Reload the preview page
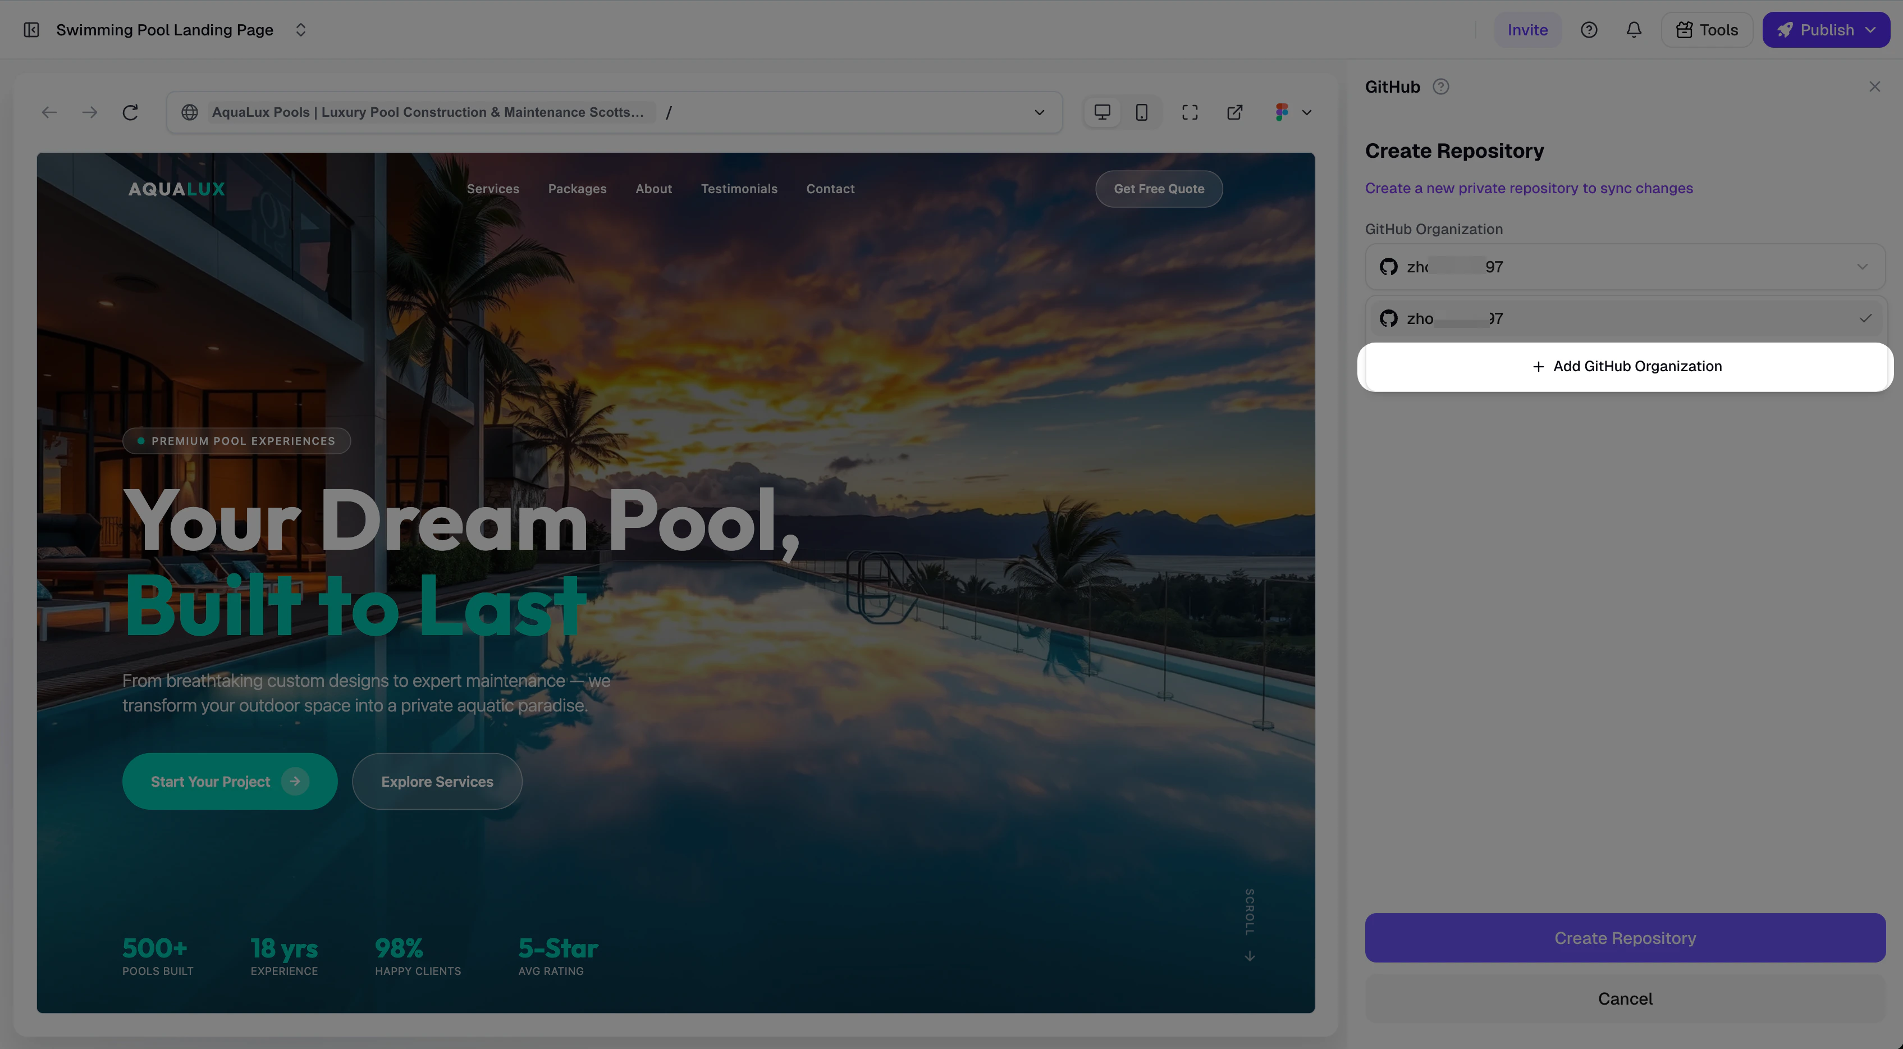This screenshot has width=1903, height=1049. 131,112
